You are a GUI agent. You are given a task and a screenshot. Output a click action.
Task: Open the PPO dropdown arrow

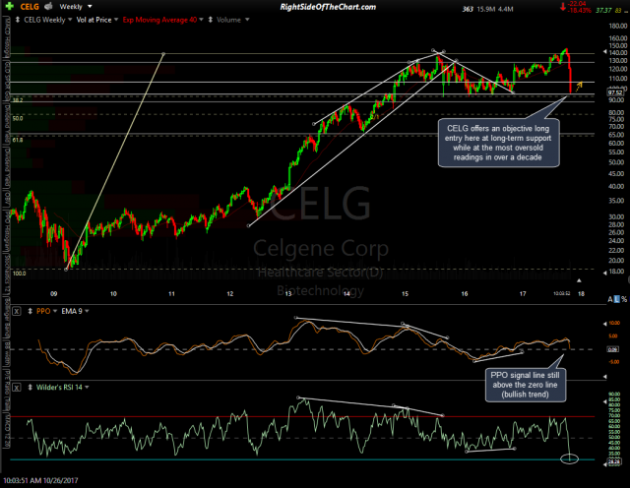pos(55,311)
